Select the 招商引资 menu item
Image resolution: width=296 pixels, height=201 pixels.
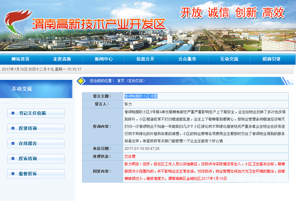coord(271,59)
